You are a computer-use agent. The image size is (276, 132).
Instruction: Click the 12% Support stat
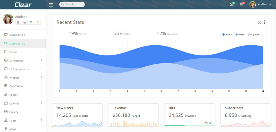pos(167,33)
